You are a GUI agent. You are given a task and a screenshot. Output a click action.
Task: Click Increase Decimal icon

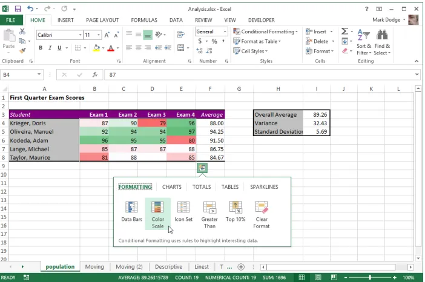pyautogui.click(x=200, y=51)
